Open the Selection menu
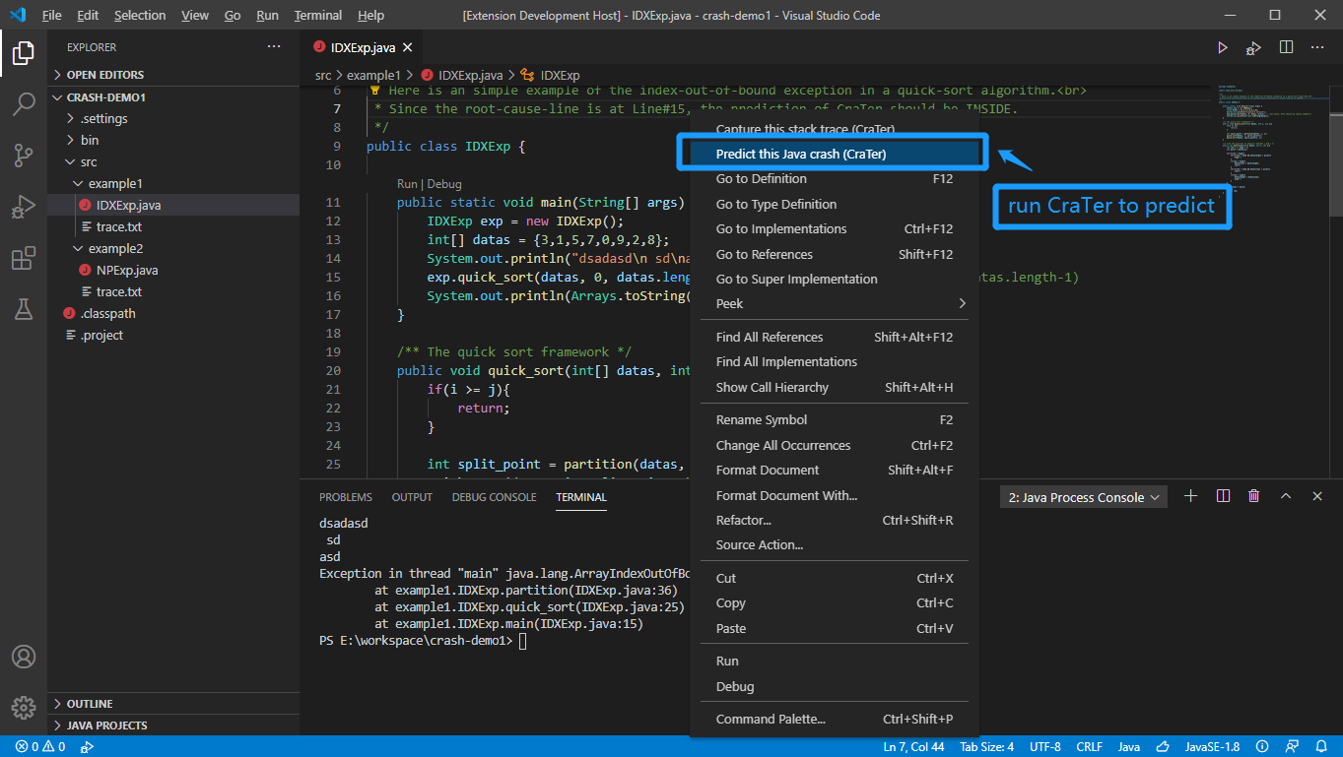This screenshot has height=757, width=1343. pos(139,16)
